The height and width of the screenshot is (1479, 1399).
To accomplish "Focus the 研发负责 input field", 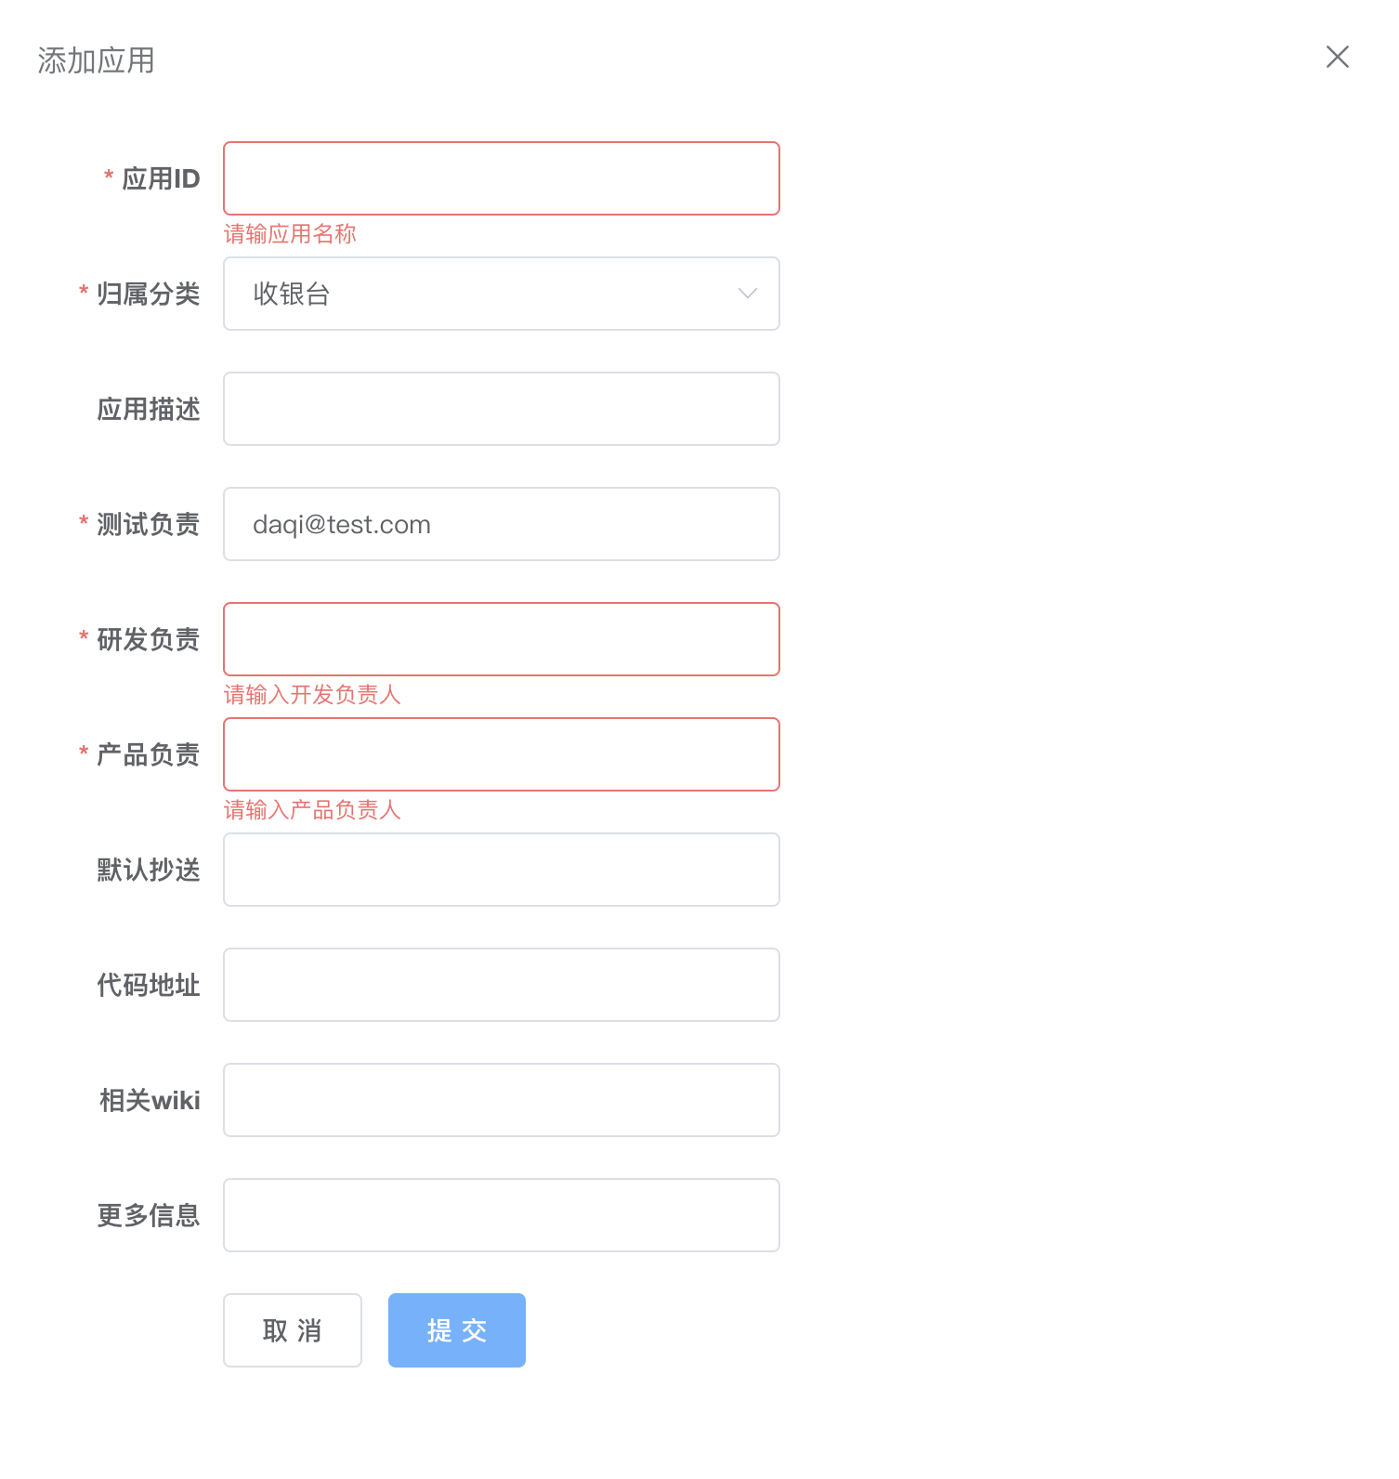I will pos(502,639).
